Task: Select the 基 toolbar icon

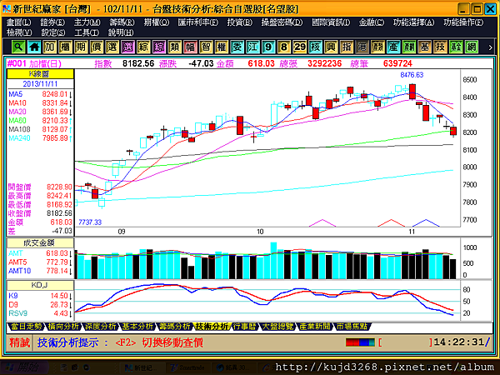Action: 424,47
